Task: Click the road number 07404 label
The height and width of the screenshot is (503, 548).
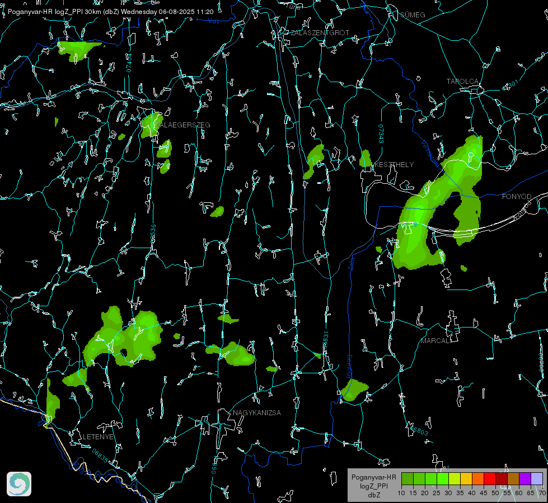Action: (x=129, y=63)
